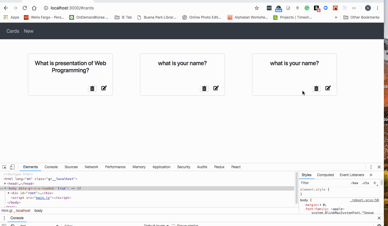The width and height of the screenshot is (388, 226).
Task: Clear console messages with the clear icon
Action: pyautogui.click(x=12, y=225)
